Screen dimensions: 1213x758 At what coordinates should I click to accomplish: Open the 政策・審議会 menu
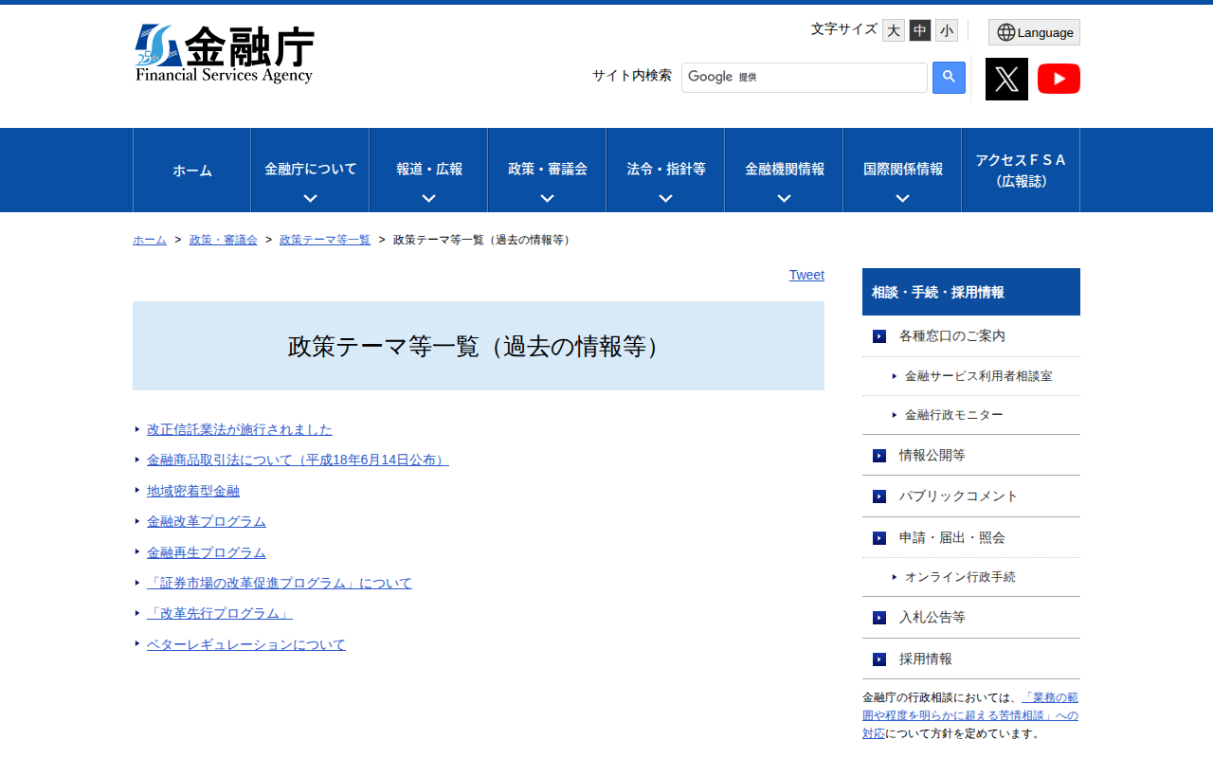click(548, 169)
